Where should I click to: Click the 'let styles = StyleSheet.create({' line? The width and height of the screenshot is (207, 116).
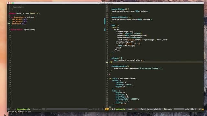click(123, 79)
